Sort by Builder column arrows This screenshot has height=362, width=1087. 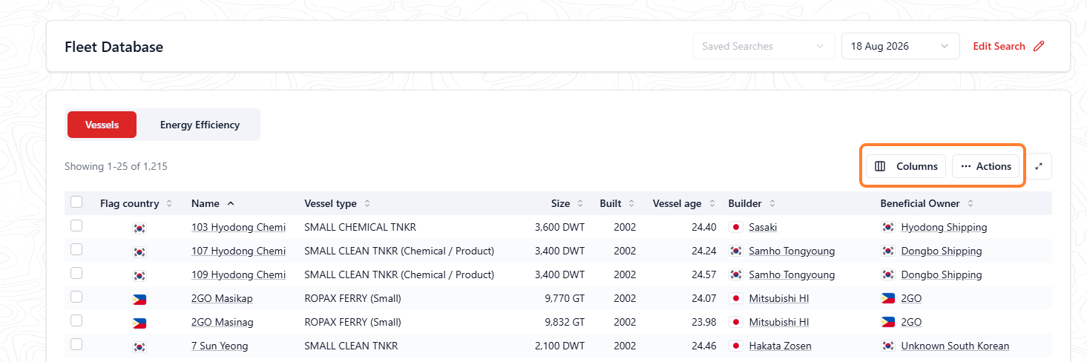point(772,203)
